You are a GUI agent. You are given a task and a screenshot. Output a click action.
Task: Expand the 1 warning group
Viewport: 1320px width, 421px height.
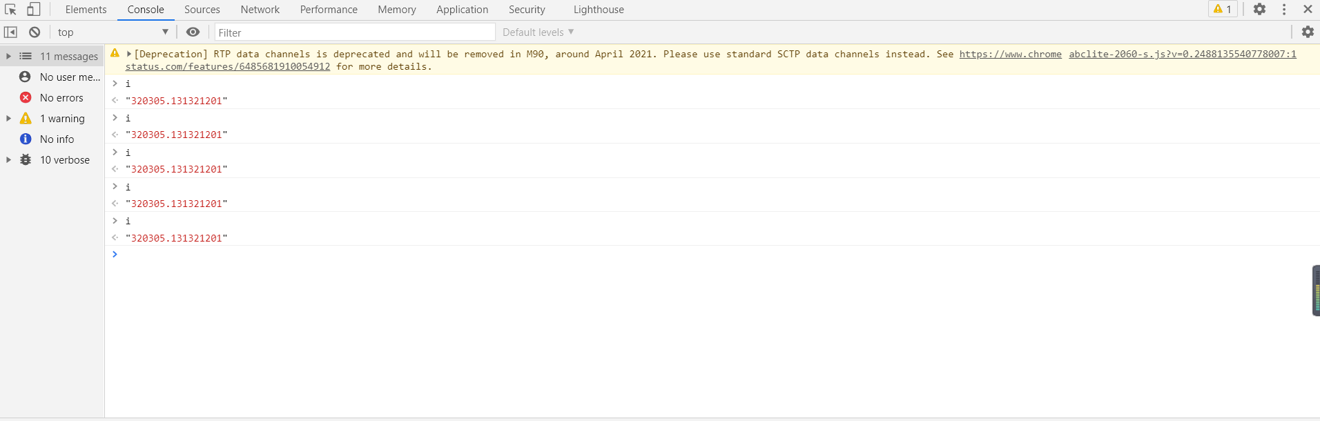coord(8,118)
